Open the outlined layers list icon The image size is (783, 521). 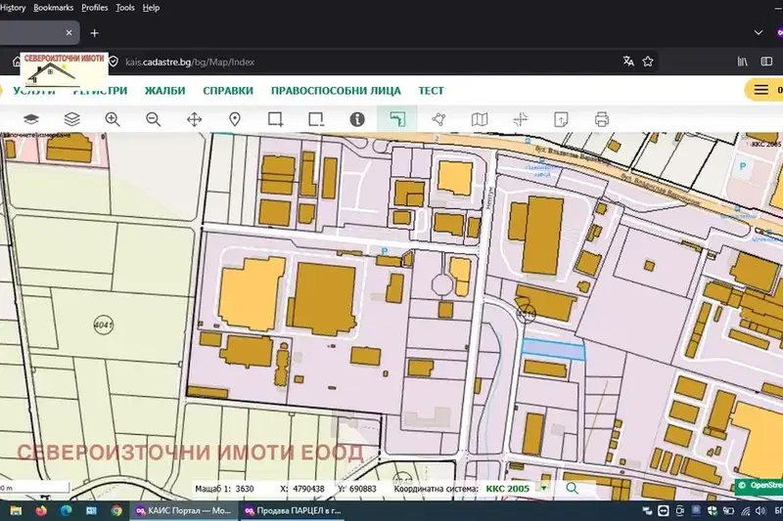click(x=72, y=119)
